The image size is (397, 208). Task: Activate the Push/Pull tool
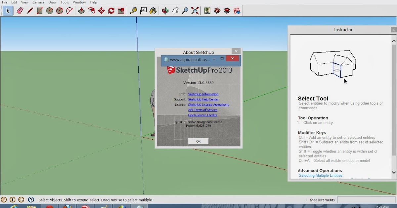point(82,11)
